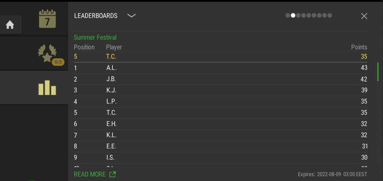The width and height of the screenshot is (383, 181).
Task: Open the achievements laurel star icon
Action: pyautogui.click(x=47, y=53)
